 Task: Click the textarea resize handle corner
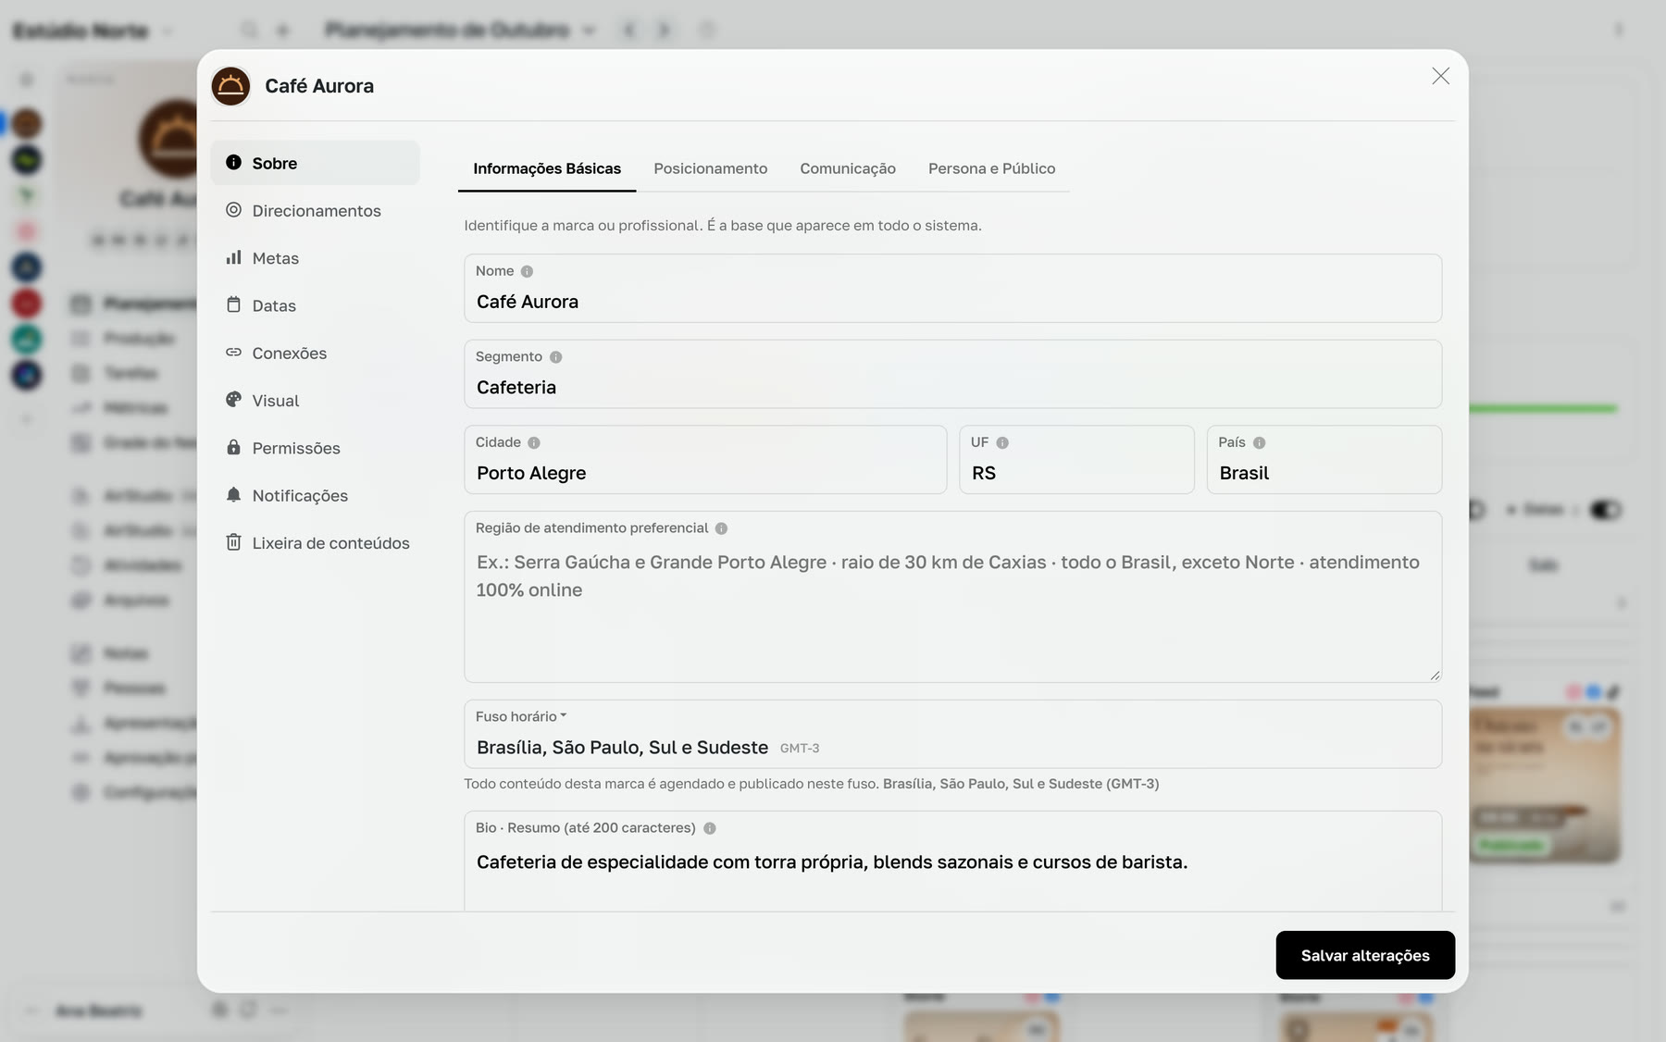1435,676
